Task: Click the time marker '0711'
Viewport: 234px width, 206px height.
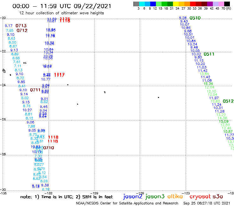Action: point(35,90)
